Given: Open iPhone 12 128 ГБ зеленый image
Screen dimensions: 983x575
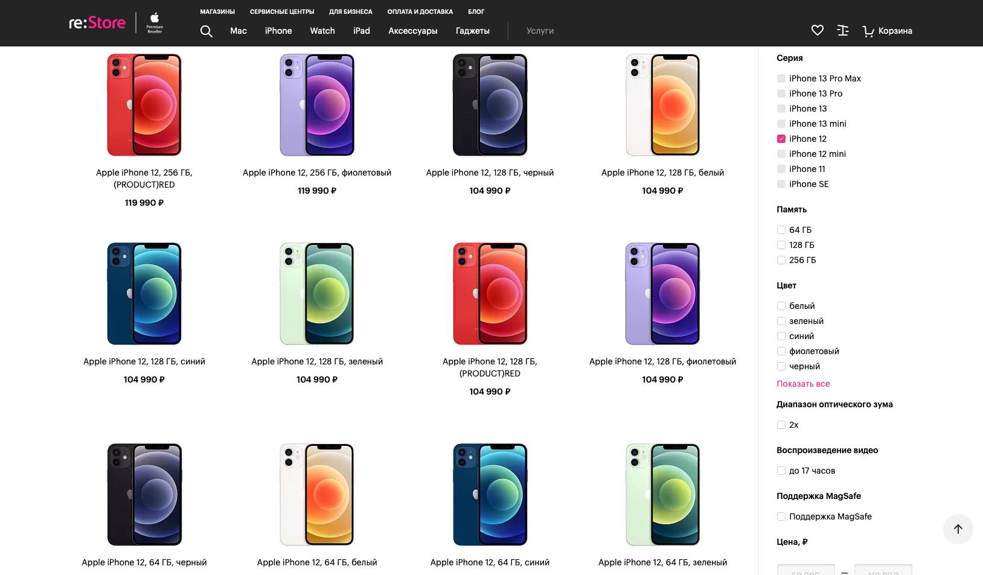Looking at the screenshot, I should click(317, 294).
